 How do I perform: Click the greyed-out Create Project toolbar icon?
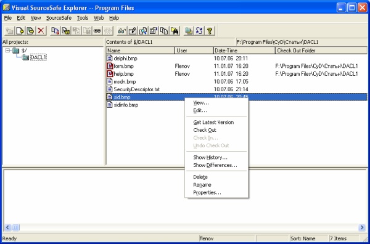click(x=10, y=31)
